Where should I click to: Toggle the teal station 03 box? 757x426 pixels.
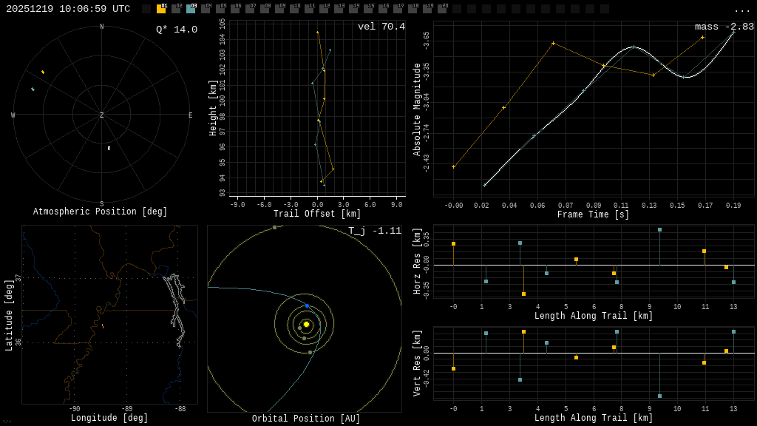click(191, 9)
